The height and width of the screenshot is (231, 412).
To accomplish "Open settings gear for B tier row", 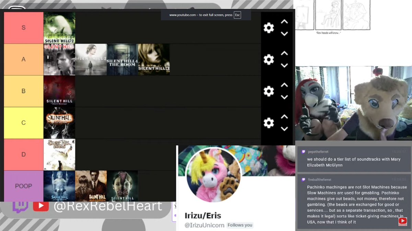I will pyautogui.click(x=268, y=91).
